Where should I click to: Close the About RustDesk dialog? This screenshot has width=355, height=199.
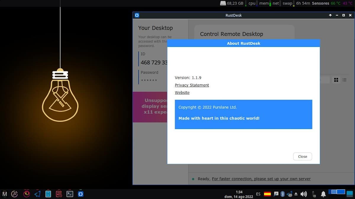(302, 156)
